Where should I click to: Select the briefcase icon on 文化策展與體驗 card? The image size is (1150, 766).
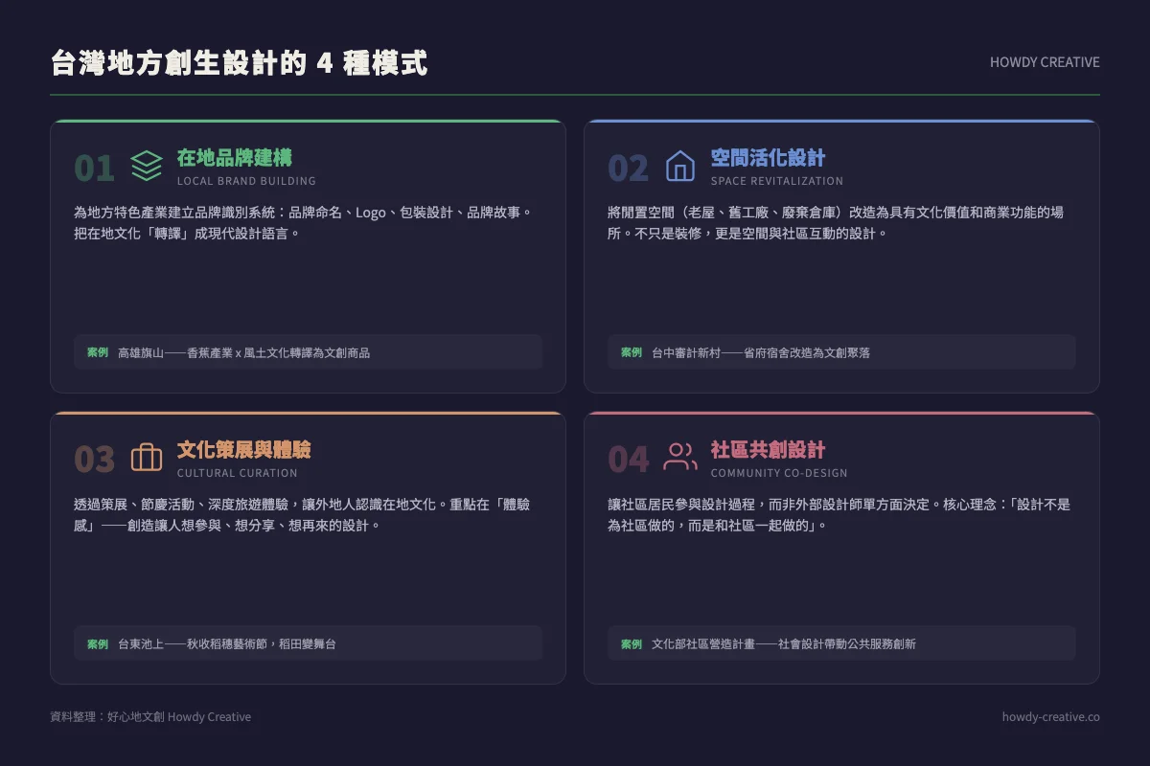pos(146,458)
